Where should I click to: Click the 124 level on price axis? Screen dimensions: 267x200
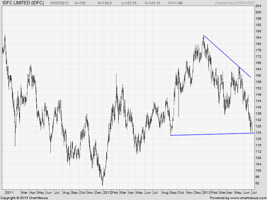pyautogui.click(x=258, y=133)
